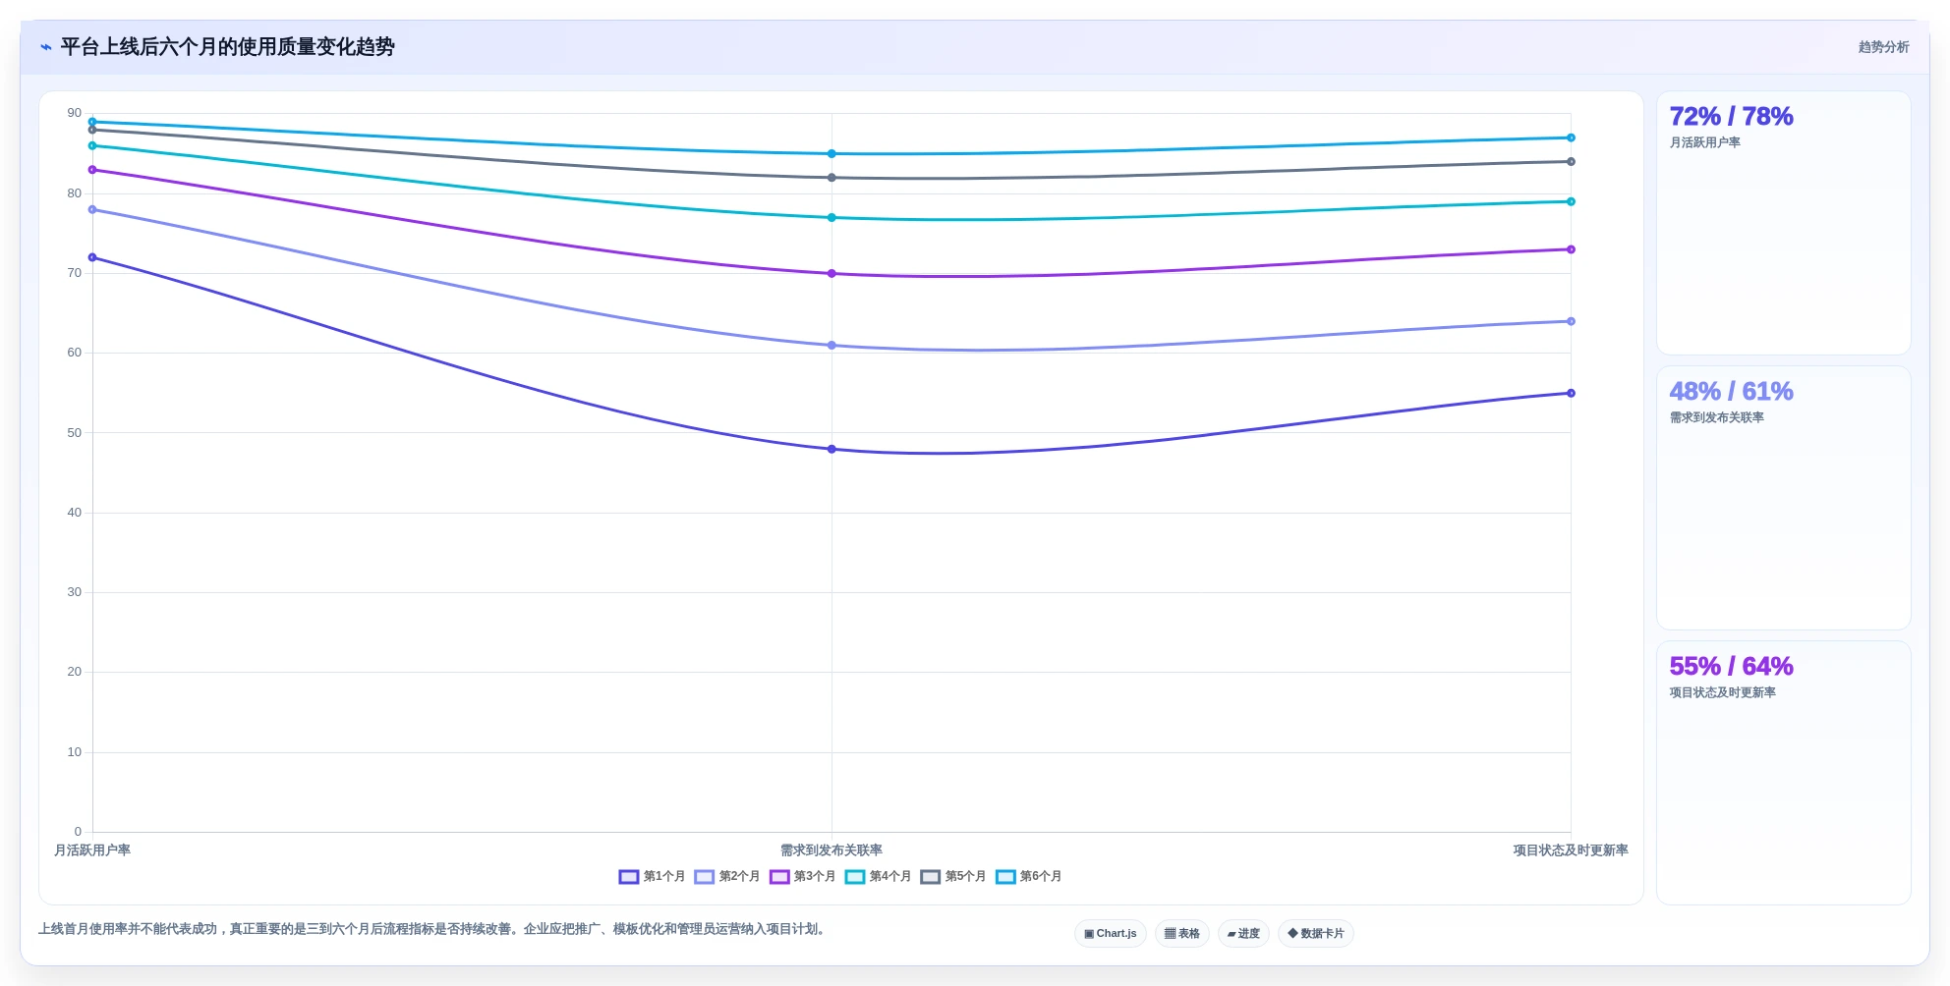
Task: Toggle the 第1个月 legend series
Action: tap(652, 877)
